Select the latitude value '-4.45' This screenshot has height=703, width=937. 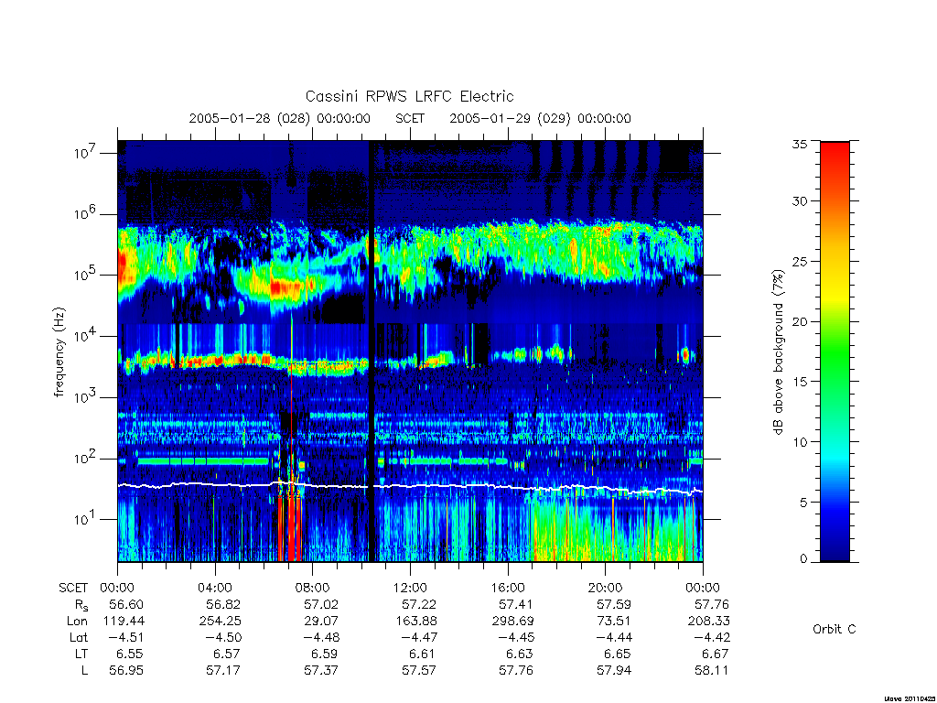pos(515,637)
